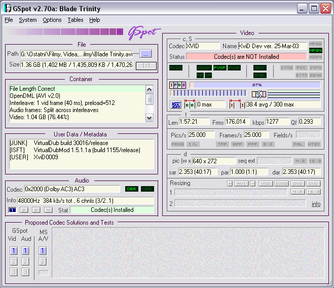This screenshot has height=288, width=334.
Task: Open the browse button next to file path
Action: coord(145,54)
